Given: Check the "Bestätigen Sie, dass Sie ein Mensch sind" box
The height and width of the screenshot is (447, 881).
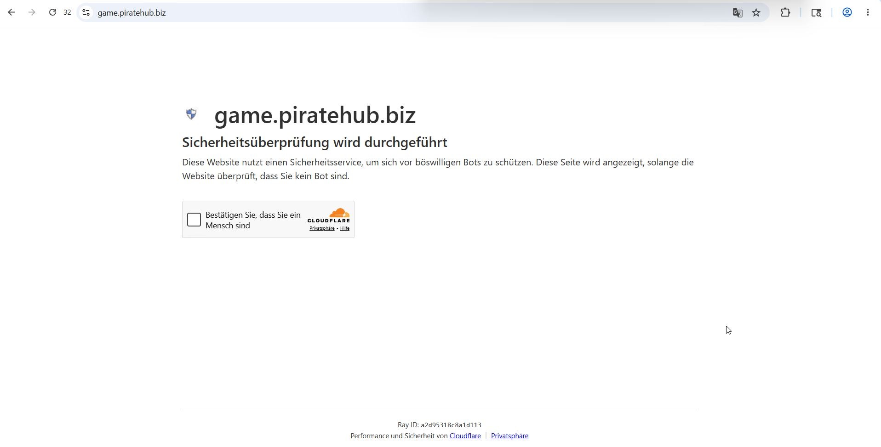Looking at the screenshot, I should pos(194,220).
